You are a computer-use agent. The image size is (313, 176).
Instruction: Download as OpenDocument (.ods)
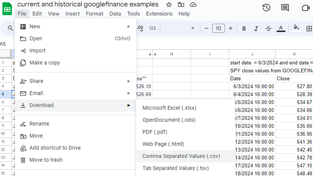click(x=186, y=120)
